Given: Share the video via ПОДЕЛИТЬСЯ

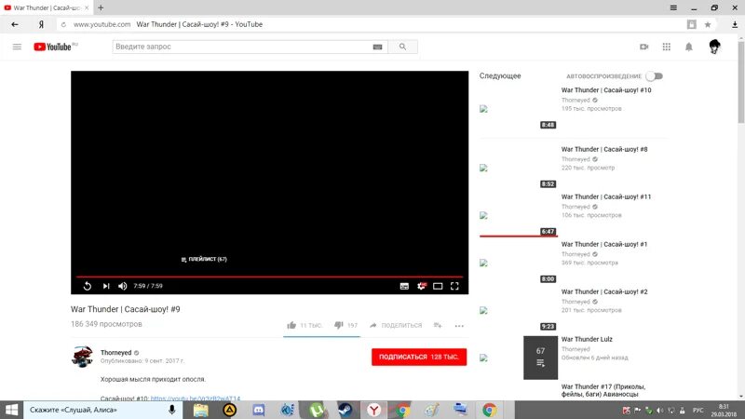Looking at the screenshot, I should (x=396, y=325).
